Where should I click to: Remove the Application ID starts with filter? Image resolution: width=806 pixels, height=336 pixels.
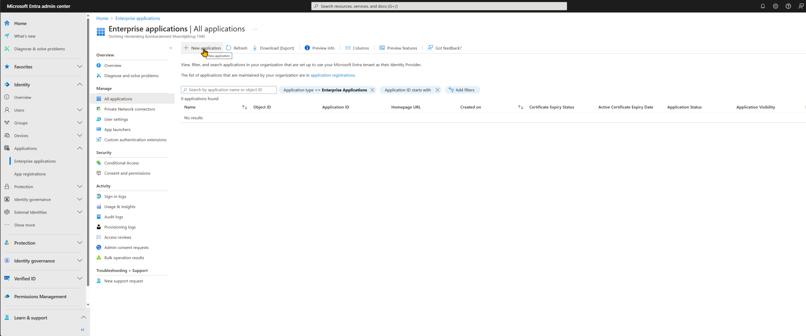coord(437,90)
